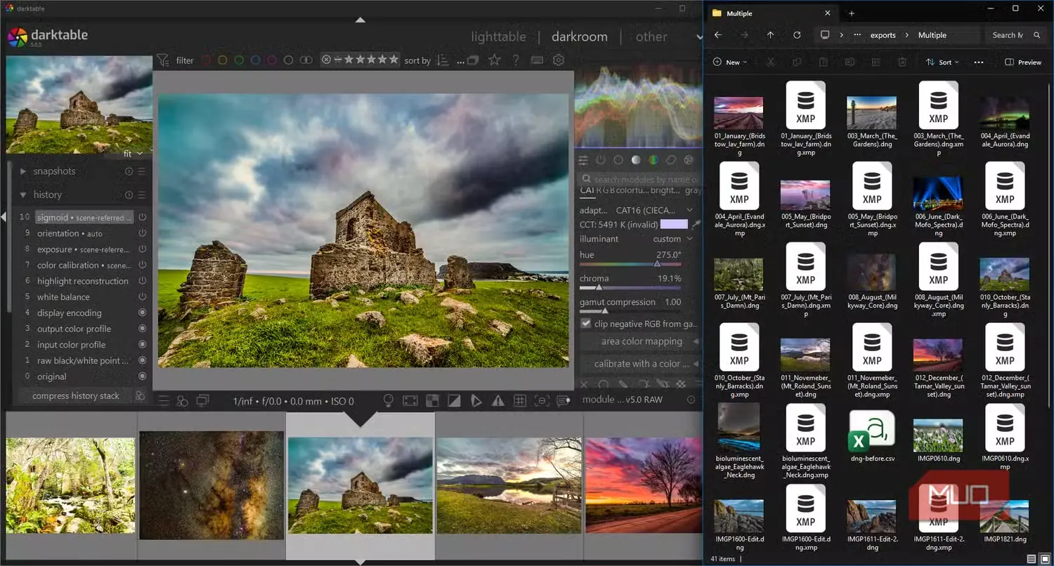Screen dimensions: 1054x566
Task: Toggle sigmoid module power button
Action: point(143,218)
